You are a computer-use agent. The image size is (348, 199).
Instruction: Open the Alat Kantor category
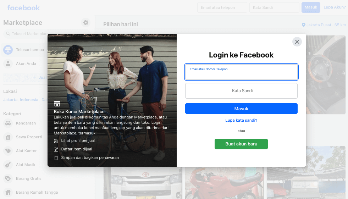(26, 151)
